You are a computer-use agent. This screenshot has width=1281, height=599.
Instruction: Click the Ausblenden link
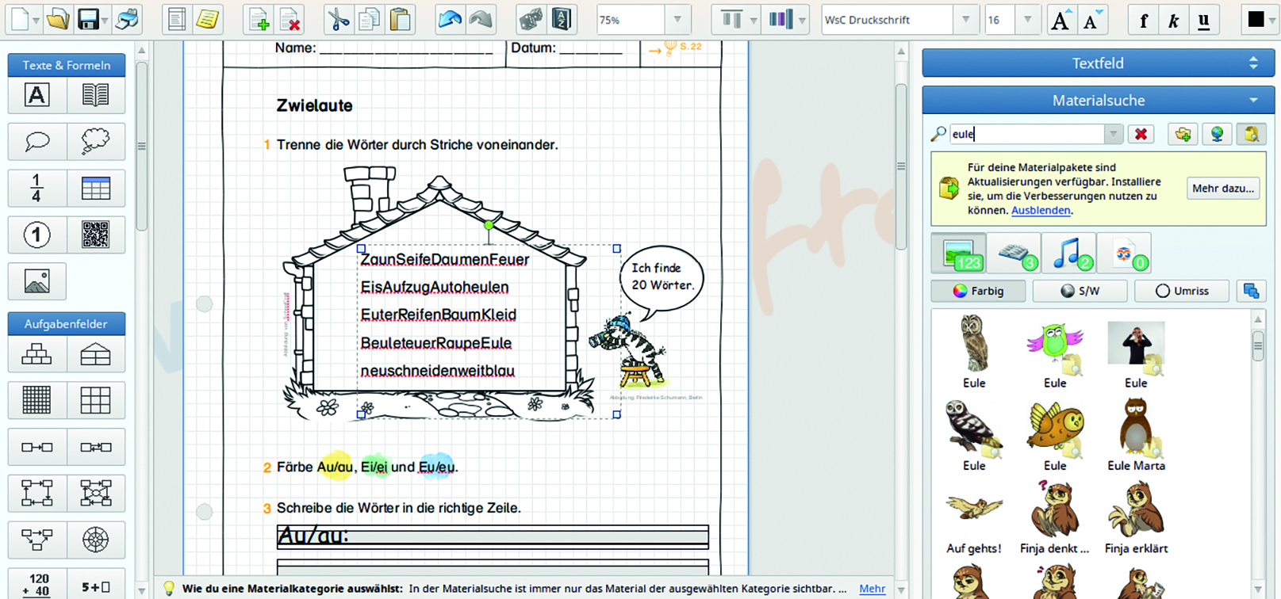pyautogui.click(x=1041, y=211)
